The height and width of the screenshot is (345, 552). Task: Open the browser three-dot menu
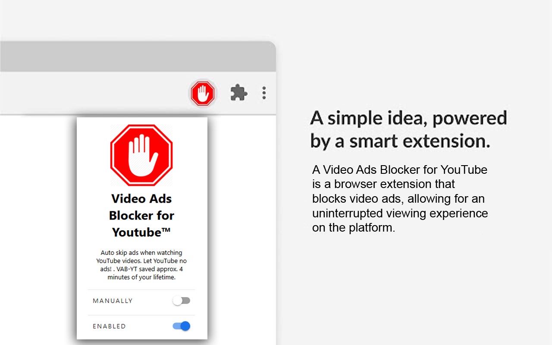coord(264,93)
